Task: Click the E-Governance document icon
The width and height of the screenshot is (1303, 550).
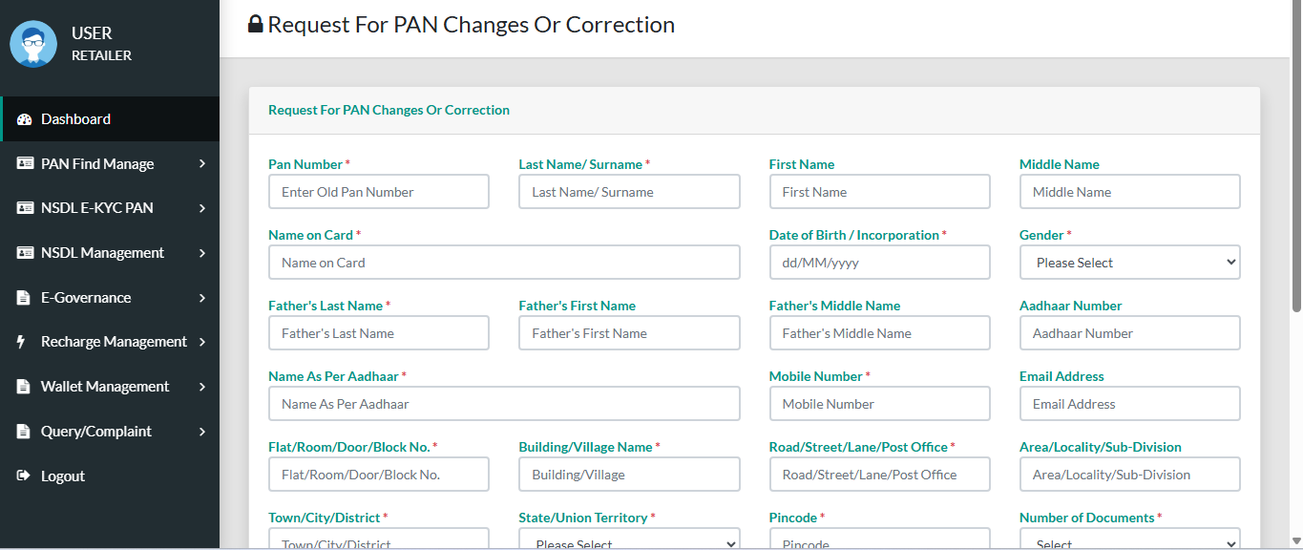Action: point(24,298)
